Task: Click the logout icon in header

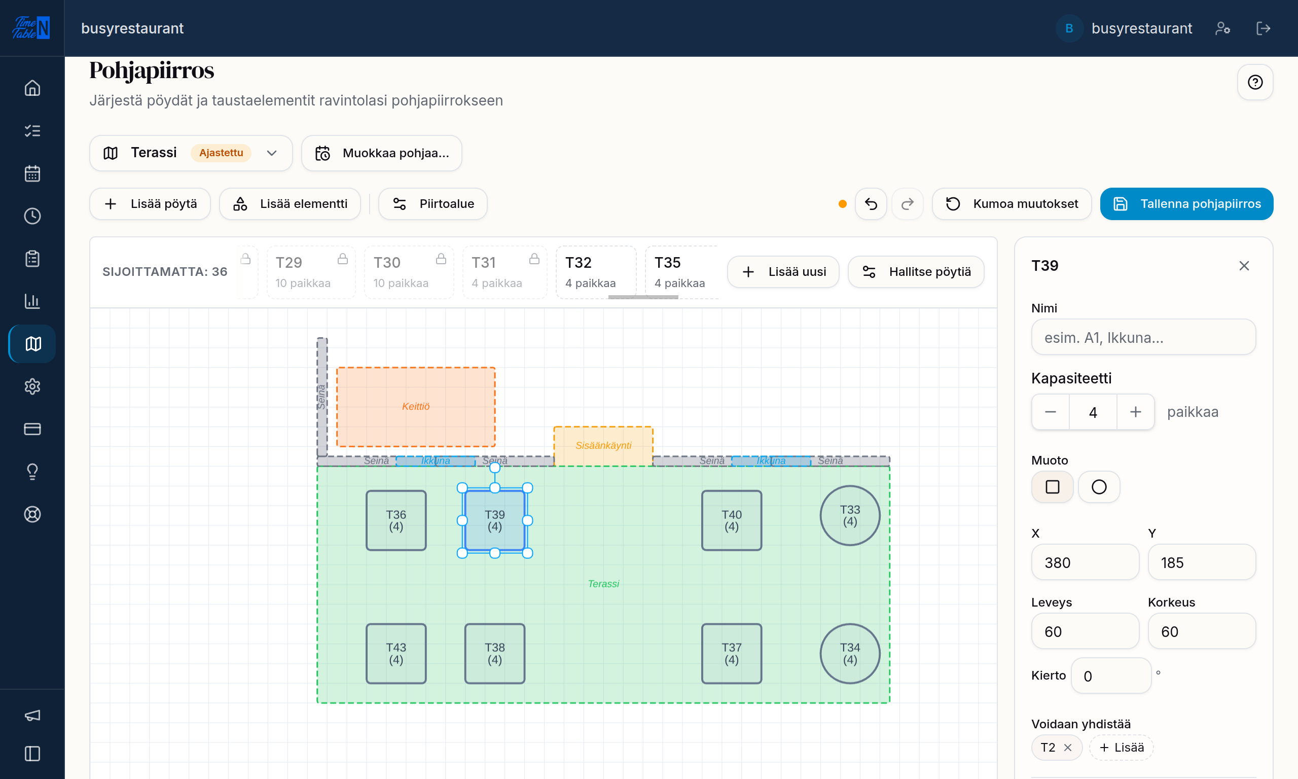Action: point(1264,28)
